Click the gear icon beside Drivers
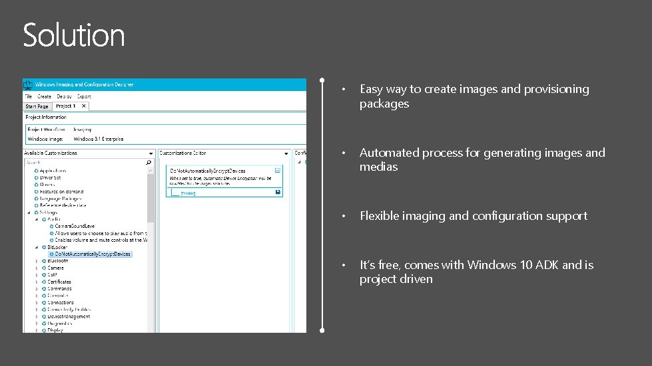 coord(36,185)
